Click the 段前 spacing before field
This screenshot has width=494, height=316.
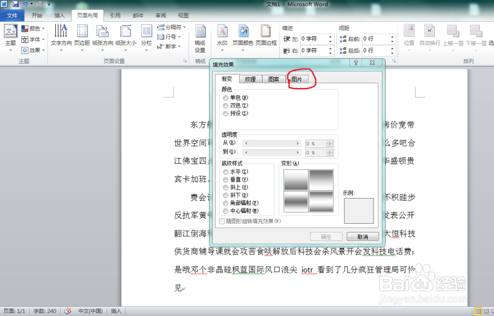click(375, 39)
